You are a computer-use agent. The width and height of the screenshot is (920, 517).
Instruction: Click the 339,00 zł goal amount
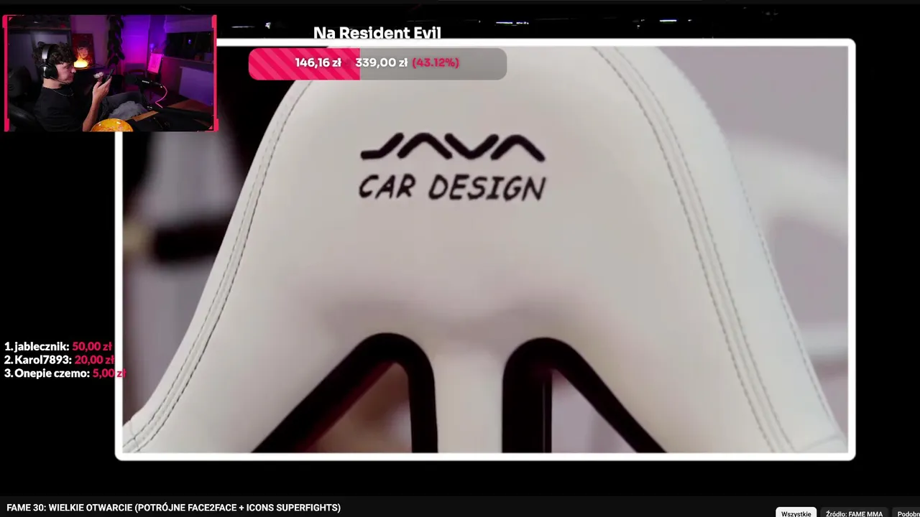pos(381,62)
